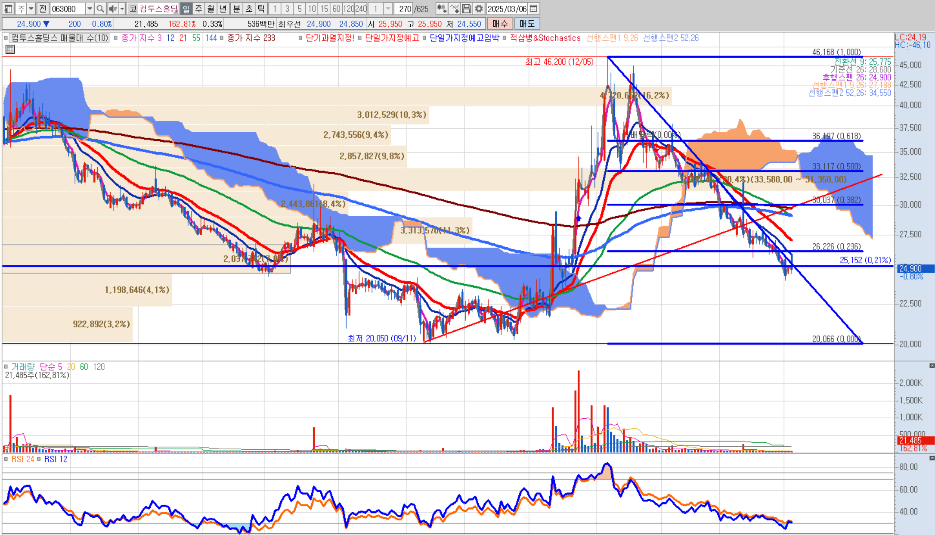Select the monthly 월 chart period
This screenshot has width=935, height=535.
coord(211,9)
